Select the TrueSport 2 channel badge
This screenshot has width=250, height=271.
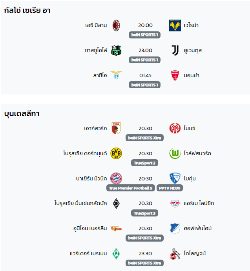pos(145,163)
